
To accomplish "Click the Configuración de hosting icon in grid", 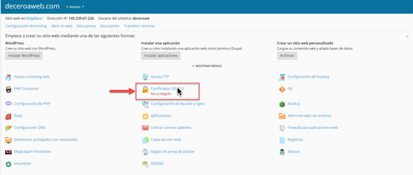I will pyautogui.click(x=282, y=77).
